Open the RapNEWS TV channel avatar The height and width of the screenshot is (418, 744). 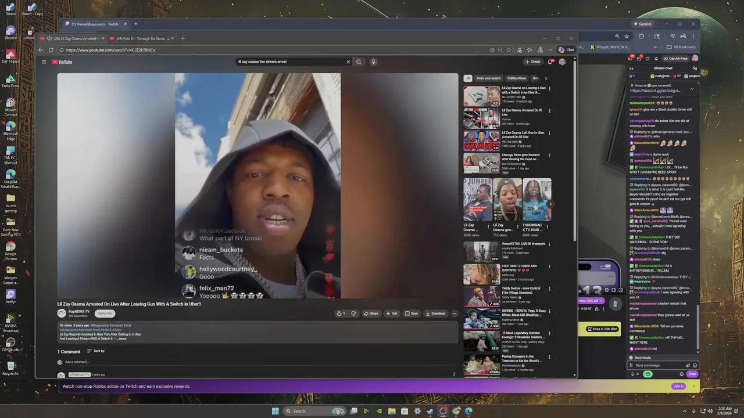pos(62,313)
